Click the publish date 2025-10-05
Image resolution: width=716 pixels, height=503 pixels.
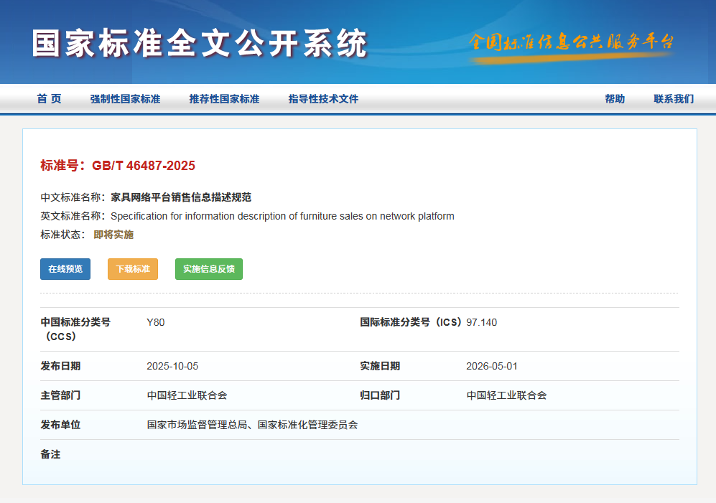172,366
